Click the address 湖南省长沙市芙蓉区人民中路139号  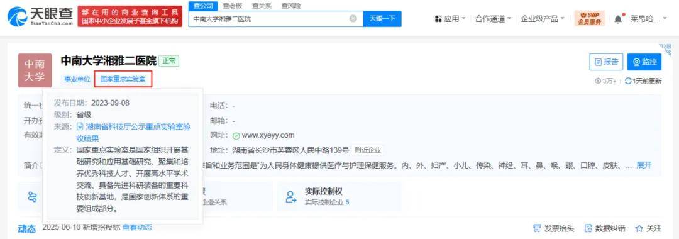tap(290, 151)
